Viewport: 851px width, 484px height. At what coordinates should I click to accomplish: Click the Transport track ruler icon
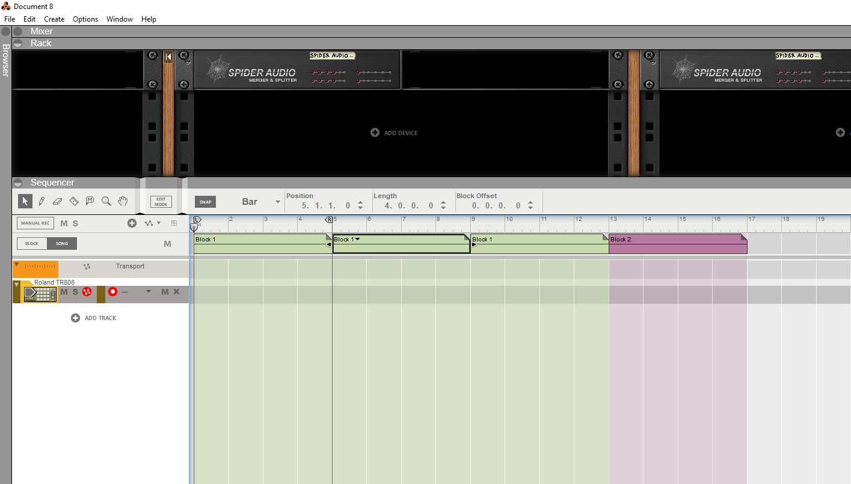[x=40, y=266]
